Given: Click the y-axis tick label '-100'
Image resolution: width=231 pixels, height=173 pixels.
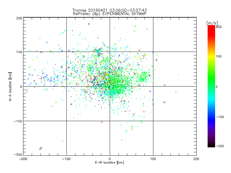Looking at the screenshot, I should point(18,121).
